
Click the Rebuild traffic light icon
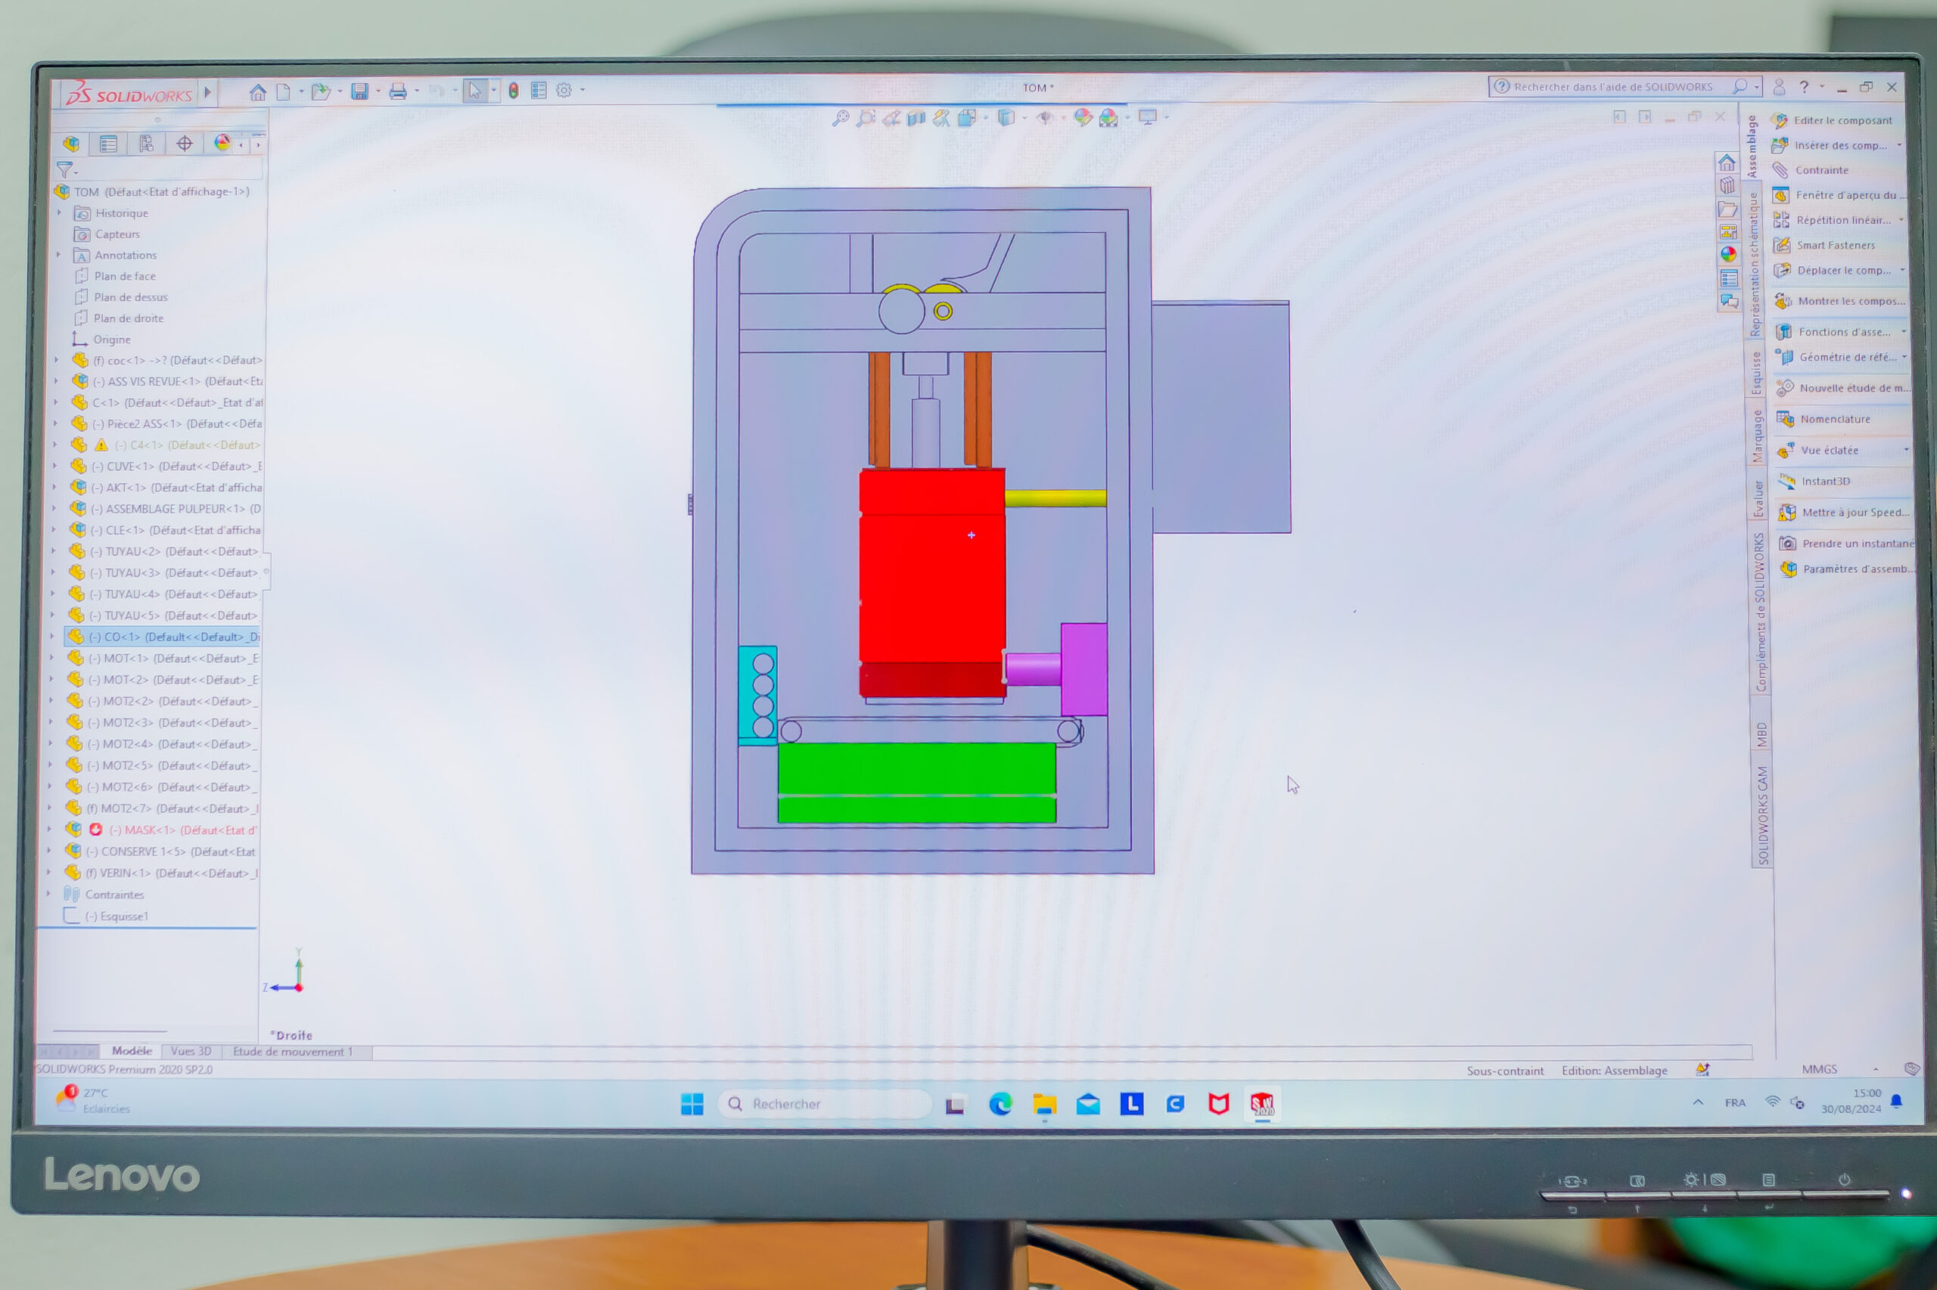click(514, 91)
